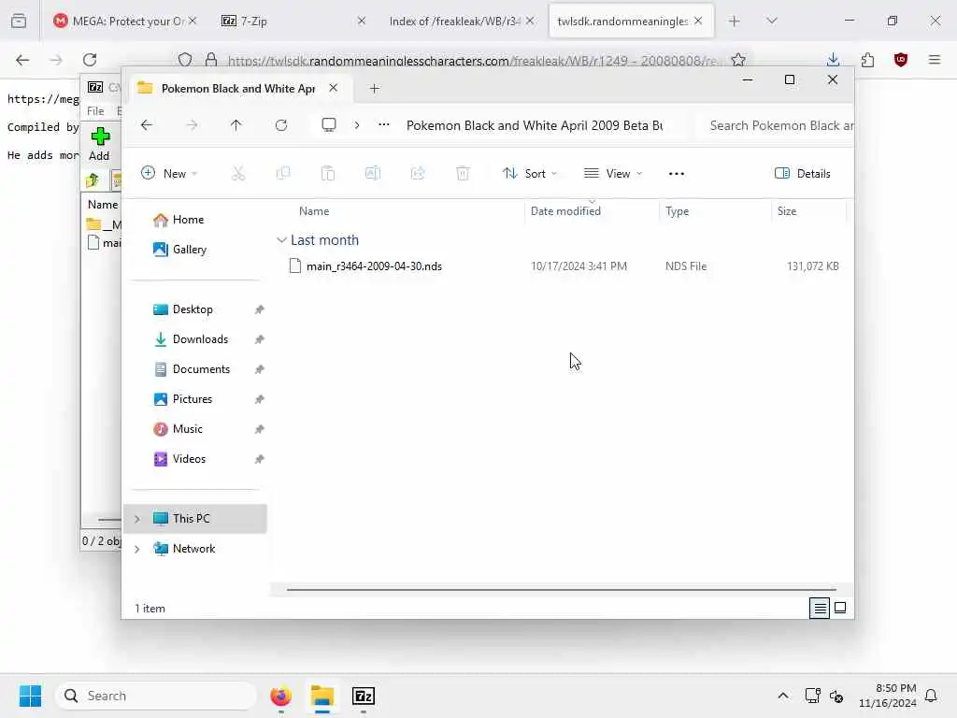Click the Cut scissors icon in Explorer toolbar

(x=238, y=173)
